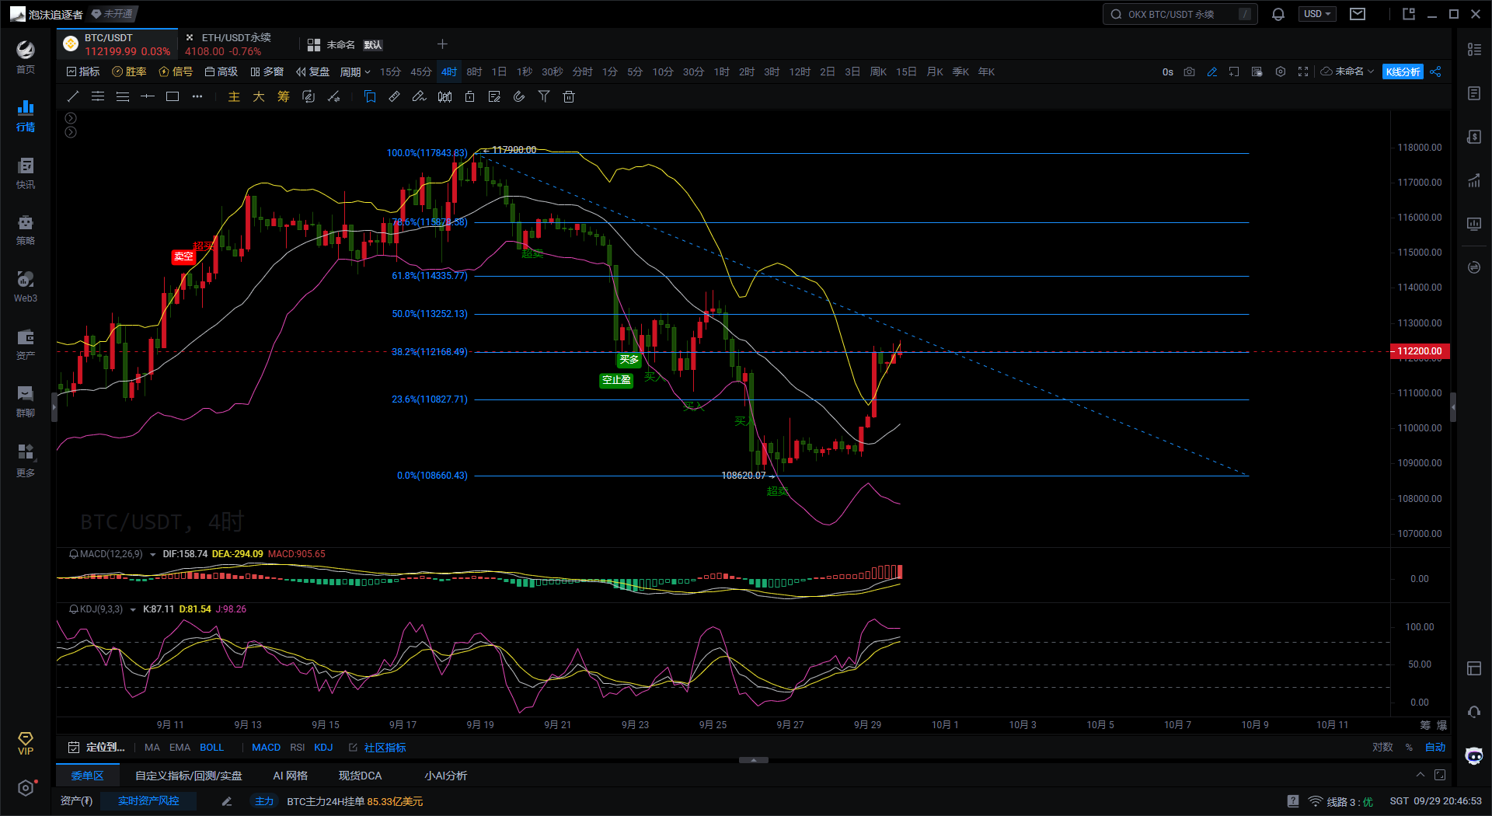Open 社区指标 community indicators link
1492x816 pixels.
tap(378, 747)
